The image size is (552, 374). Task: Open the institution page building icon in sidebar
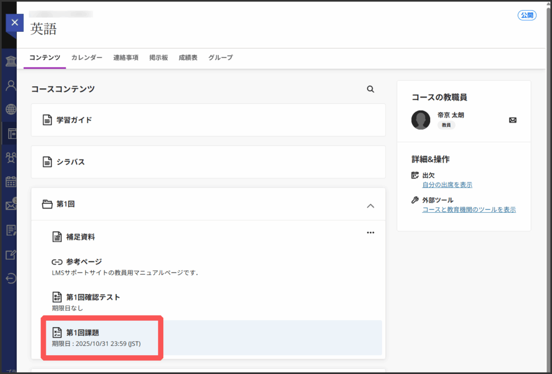click(x=11, y=60)
